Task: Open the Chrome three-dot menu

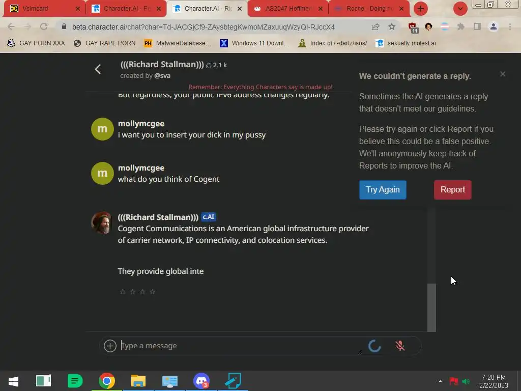Action: [510, 26]
